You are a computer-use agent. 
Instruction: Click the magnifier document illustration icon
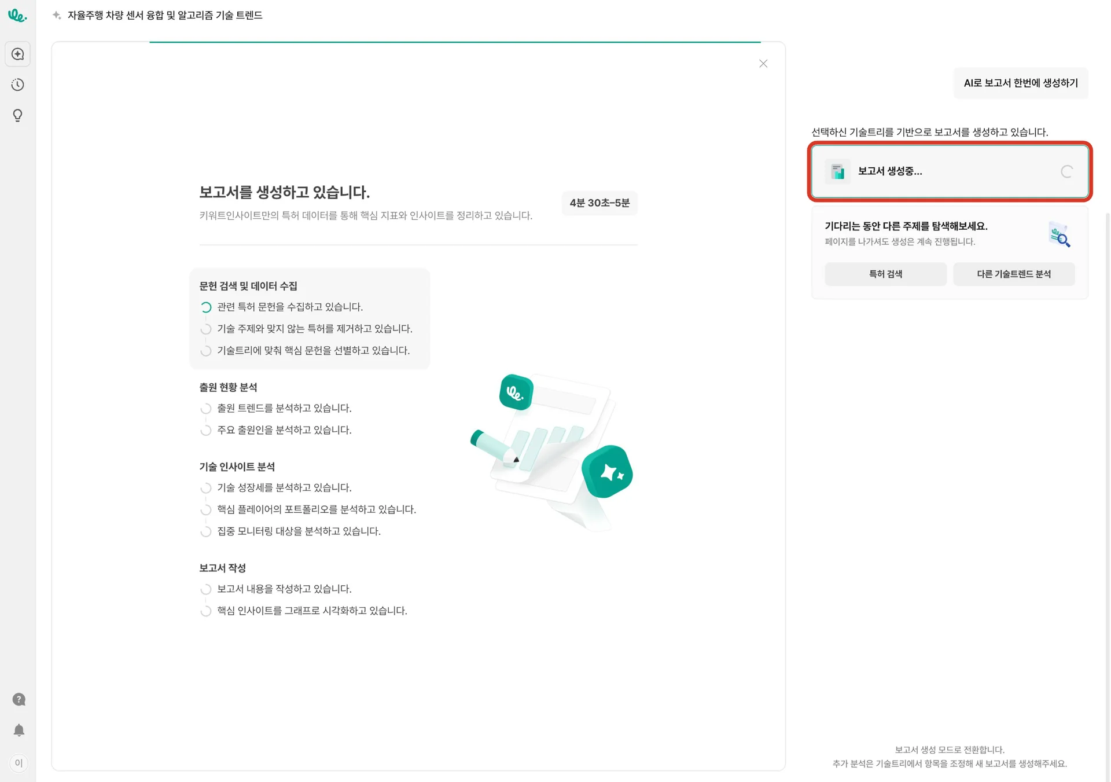point(1060,234)
